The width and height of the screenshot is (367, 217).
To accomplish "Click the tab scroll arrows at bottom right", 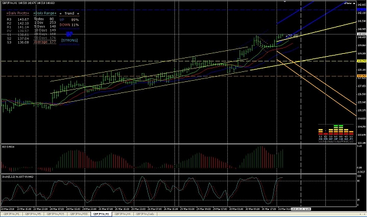I will pyautogui.click(x=362, y=214).
